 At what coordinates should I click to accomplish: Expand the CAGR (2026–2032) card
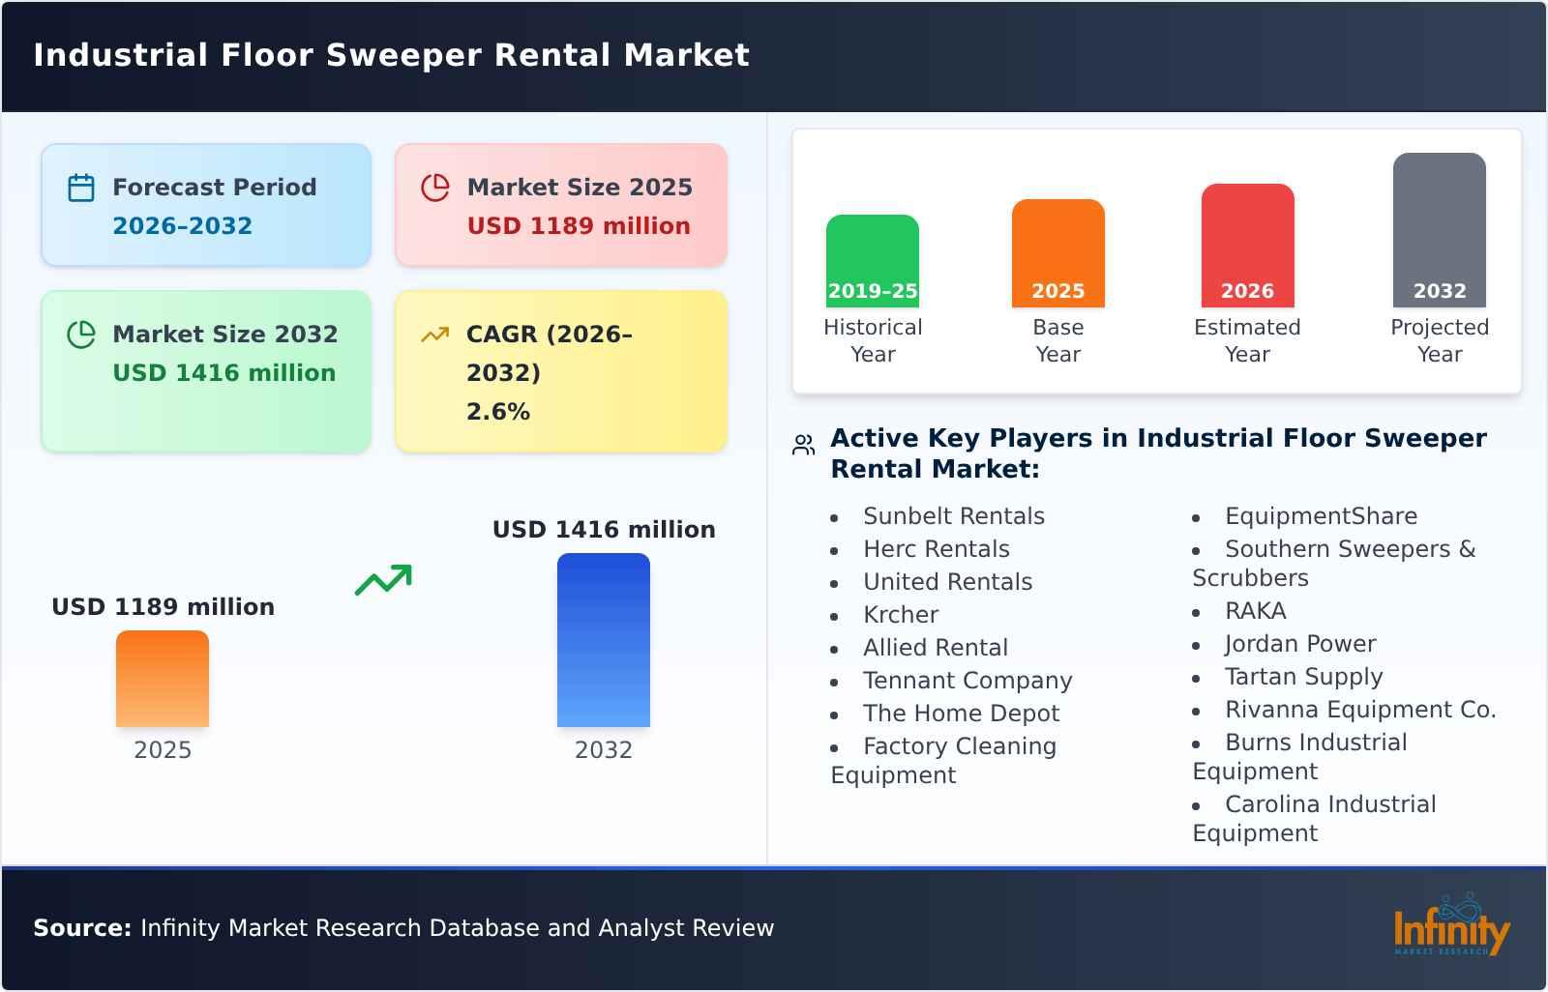pyautogui.click(x=559, y=370)
